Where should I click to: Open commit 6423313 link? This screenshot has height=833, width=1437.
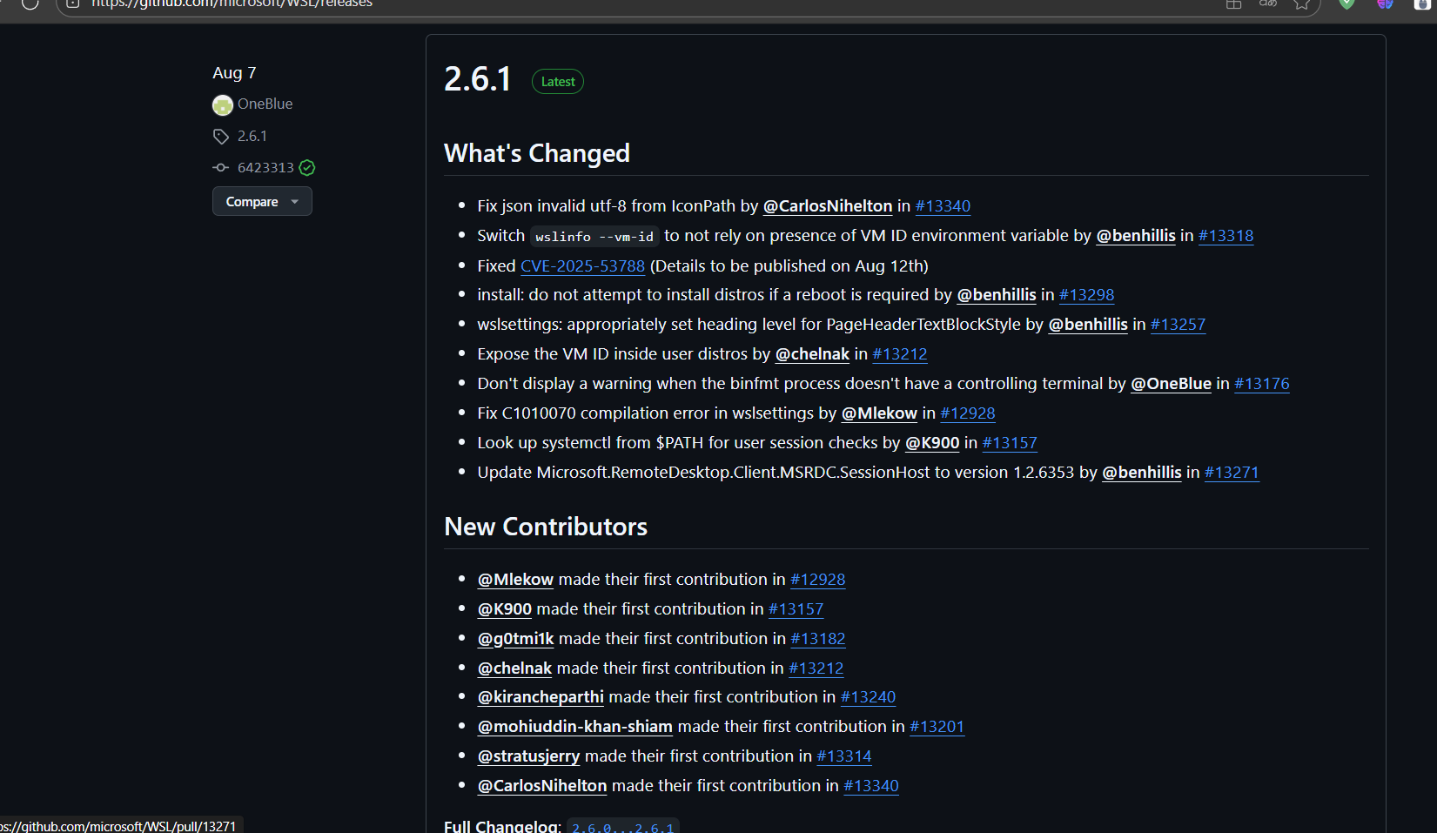(265, 168)
